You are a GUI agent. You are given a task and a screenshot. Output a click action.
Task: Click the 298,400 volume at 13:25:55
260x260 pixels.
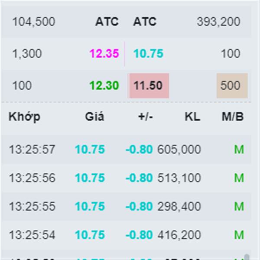179,207
